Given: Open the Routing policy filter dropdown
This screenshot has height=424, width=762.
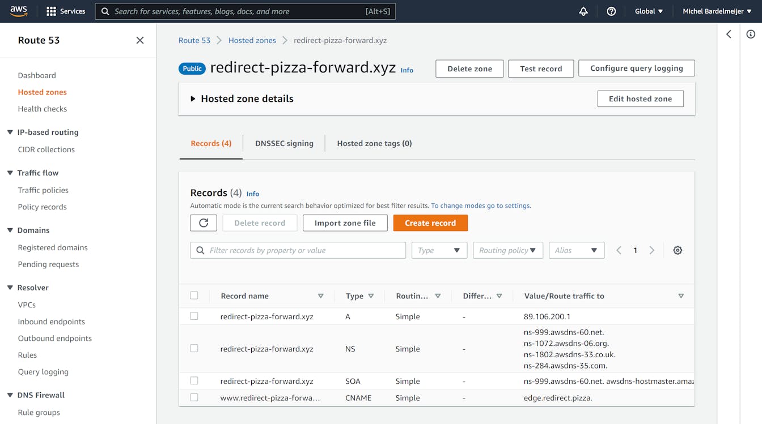Looking at the screenshot, I should click(507, 250).
